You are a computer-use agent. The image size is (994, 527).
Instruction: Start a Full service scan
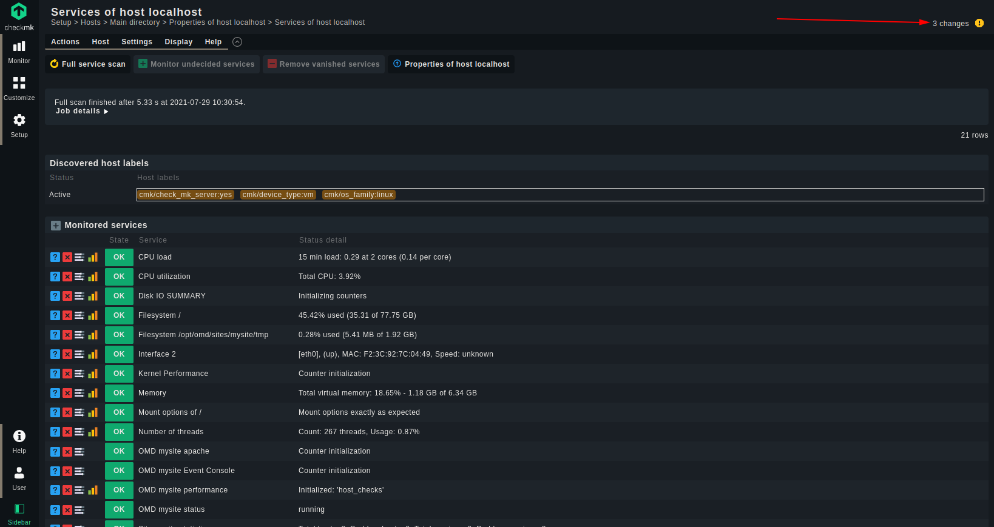point(88,64)
